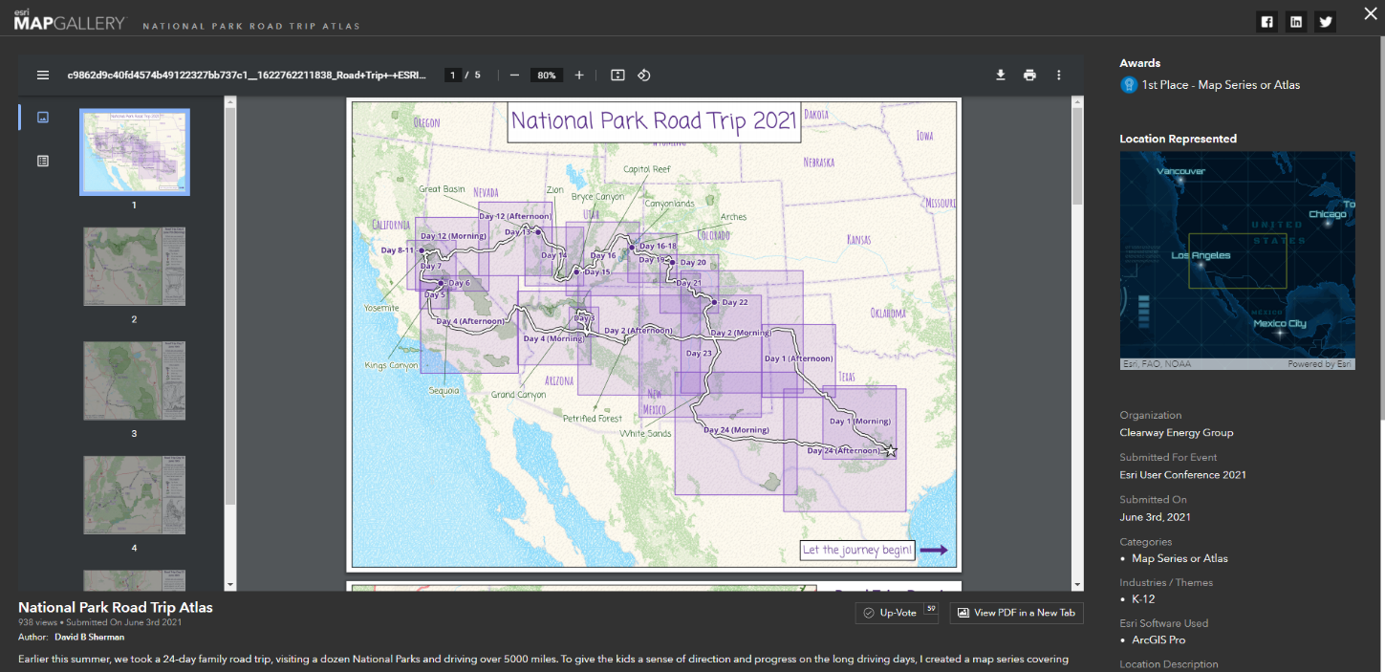Screen dimensions: 1385x672
Task: Share on Facebook icon
Action: pyautogui.click(x=1266, y=21)
